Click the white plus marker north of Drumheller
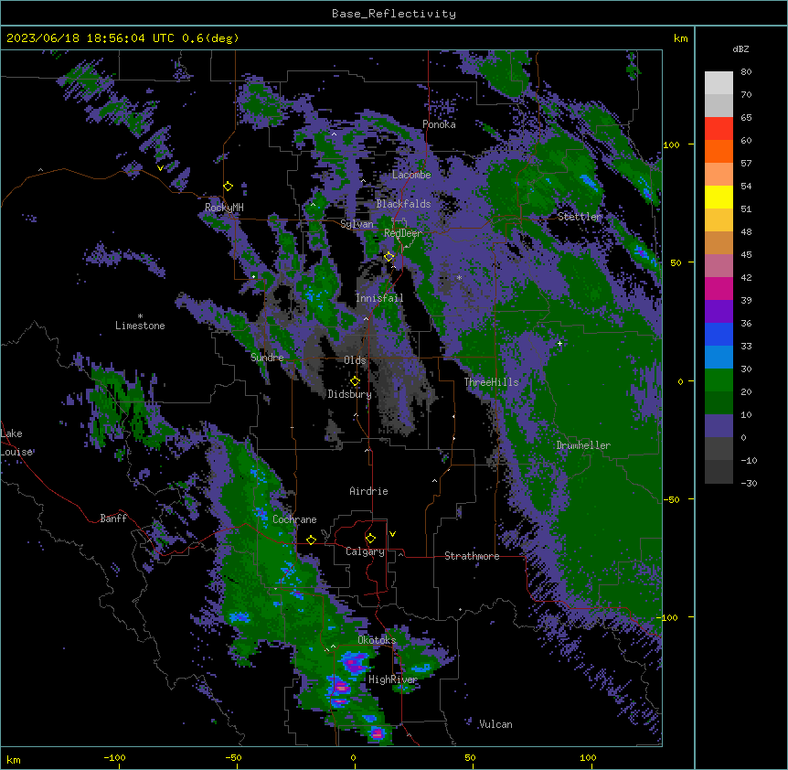Screen dimensions: 788x770 [x=559, y=343]
